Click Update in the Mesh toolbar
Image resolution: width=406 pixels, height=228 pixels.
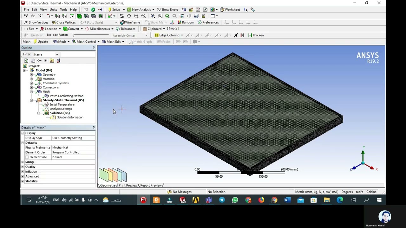[x=40, y=42]
